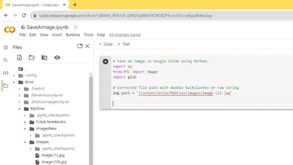Expand the .config folder
This screenshot has width=293, height=165.
[14, 76]
